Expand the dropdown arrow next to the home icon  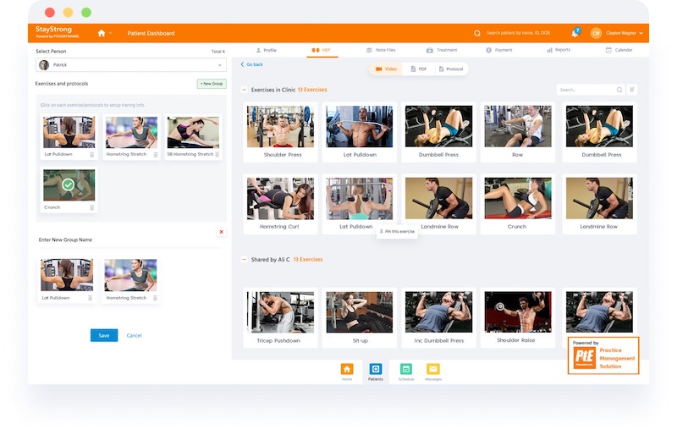coord(111,33)
